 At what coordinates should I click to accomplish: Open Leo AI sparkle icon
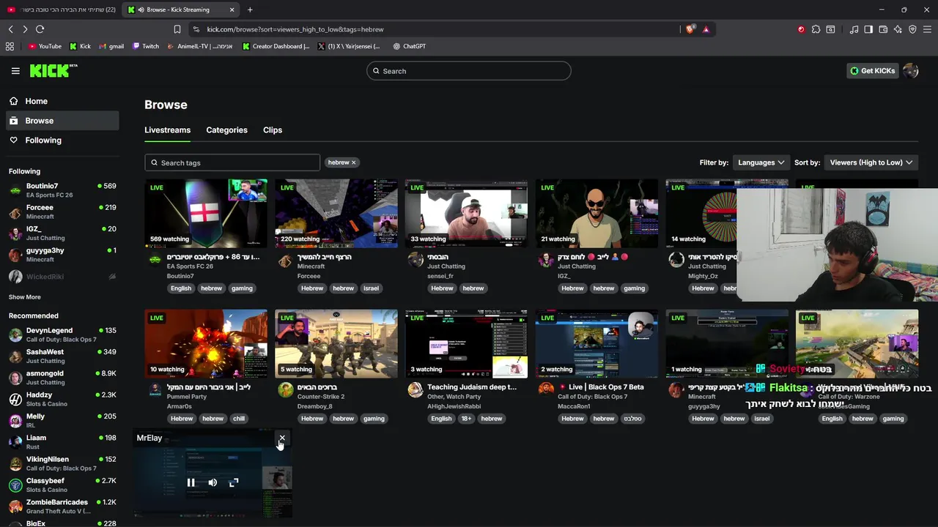(x=898, y=29)
